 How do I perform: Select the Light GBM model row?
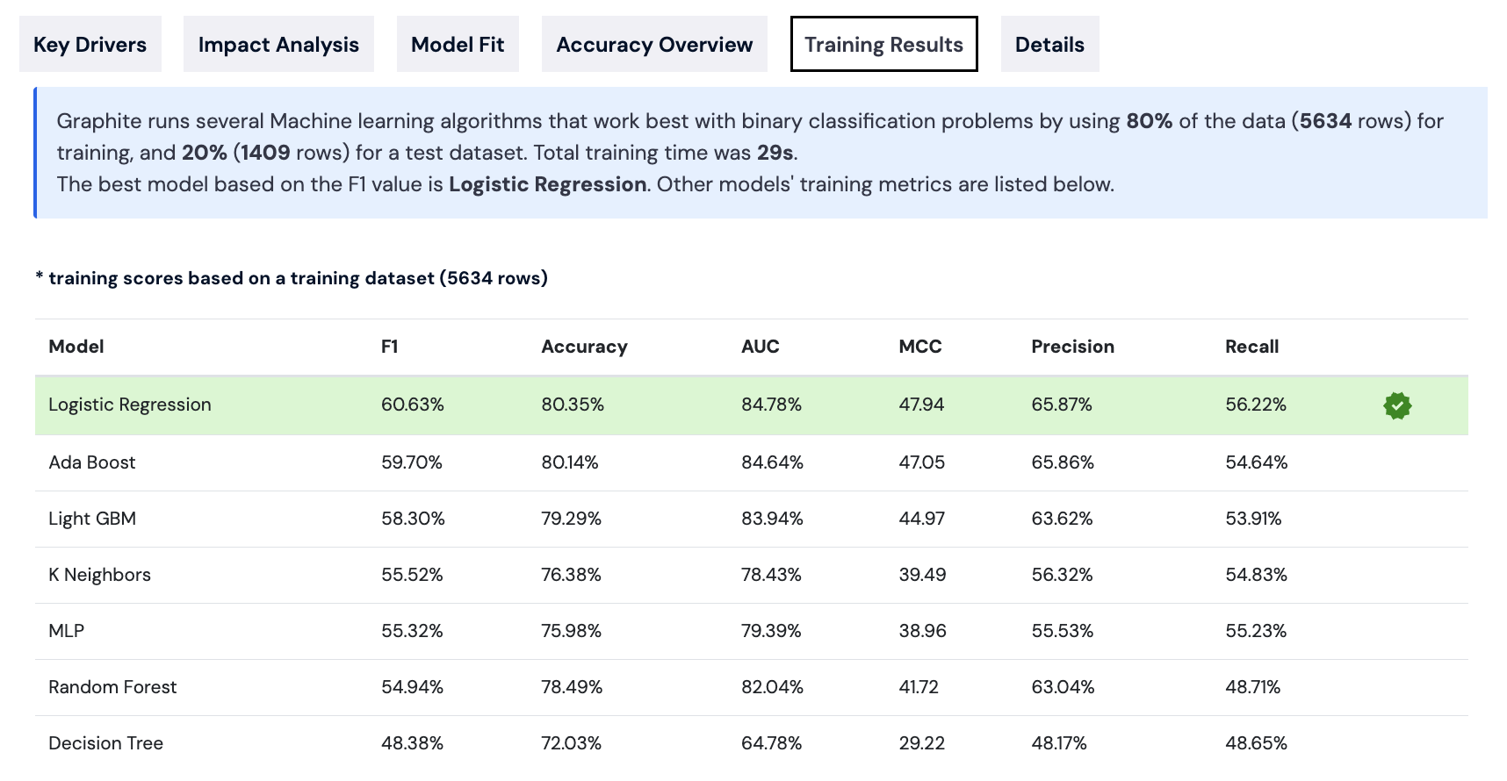pyautogui.click(x=92, y=519)
